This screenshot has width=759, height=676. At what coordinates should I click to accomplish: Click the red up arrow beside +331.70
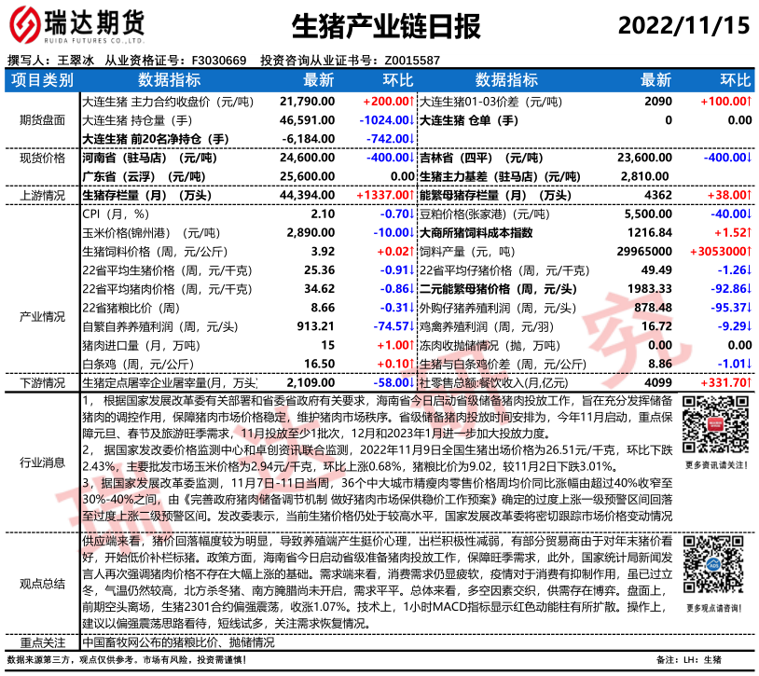point(749,382)
